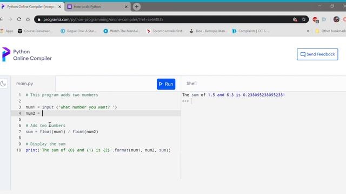The image size is (346, 194).
Task: Select Python Online Compiler browser tab
Action: (x=31, y=7)
